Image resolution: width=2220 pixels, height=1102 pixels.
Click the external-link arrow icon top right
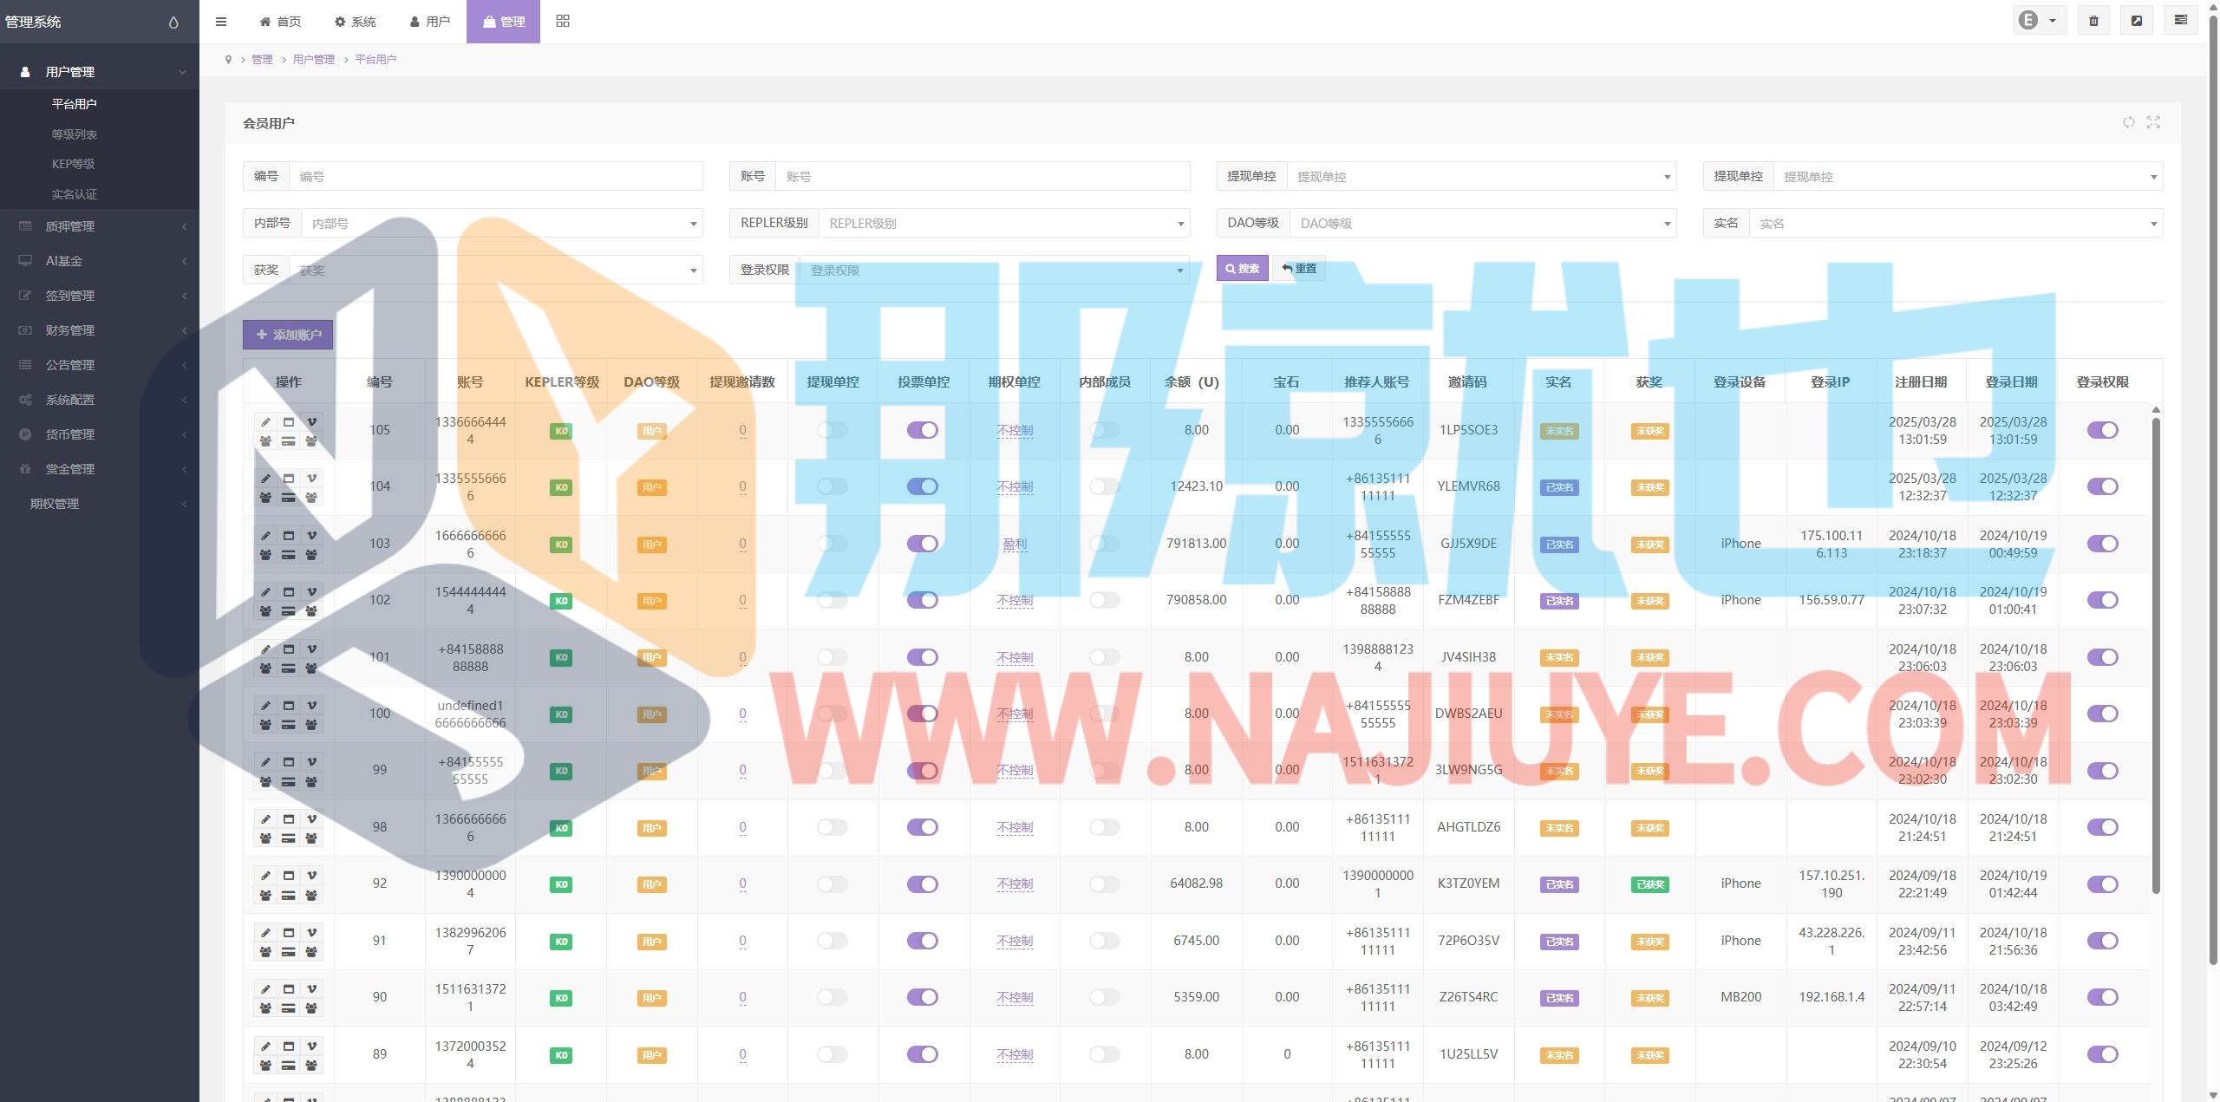(x=2137, y=21)
